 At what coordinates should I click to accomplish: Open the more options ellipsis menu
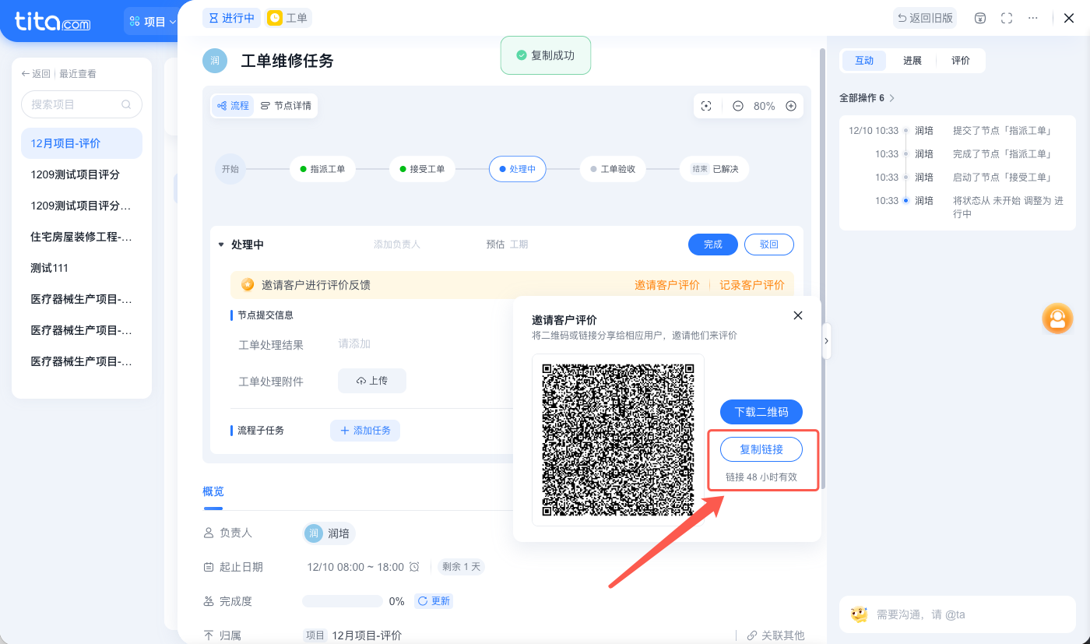click(x=1033, y=18)
